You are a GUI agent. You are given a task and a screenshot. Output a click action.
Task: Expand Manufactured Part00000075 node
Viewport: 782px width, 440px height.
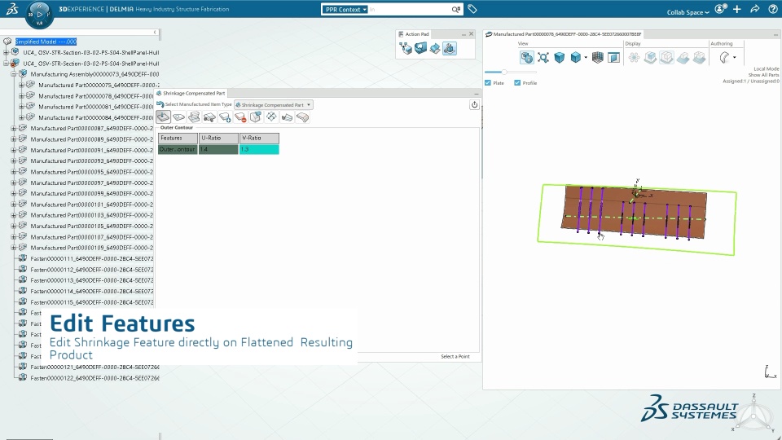pos(21,85)
